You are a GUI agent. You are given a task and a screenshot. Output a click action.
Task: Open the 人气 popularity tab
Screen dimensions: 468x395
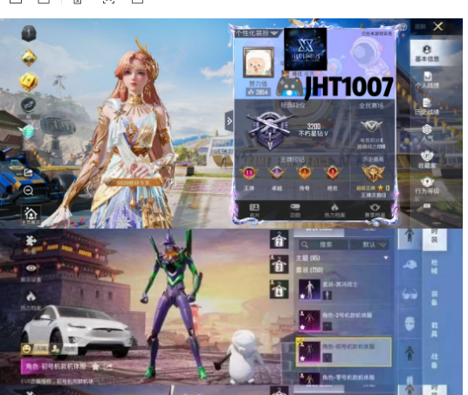pyautogui.click(x=427, y=133)
